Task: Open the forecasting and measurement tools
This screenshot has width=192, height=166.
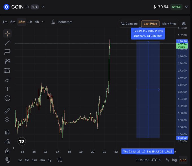Action: (x=7, y=70)
